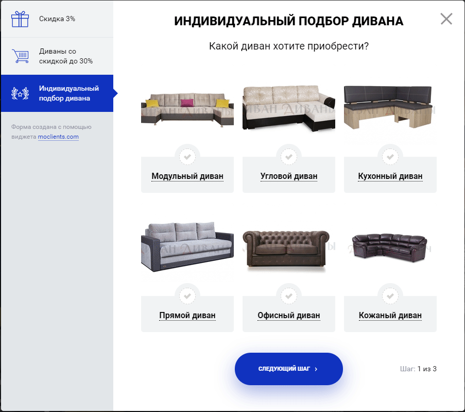
Task: Tick the checkmark for Кухонный диван
Action: click(390, 157)
